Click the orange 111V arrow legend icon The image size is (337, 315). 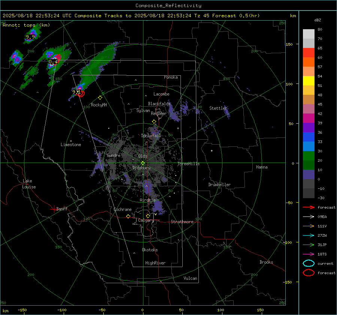coord(309,226)
